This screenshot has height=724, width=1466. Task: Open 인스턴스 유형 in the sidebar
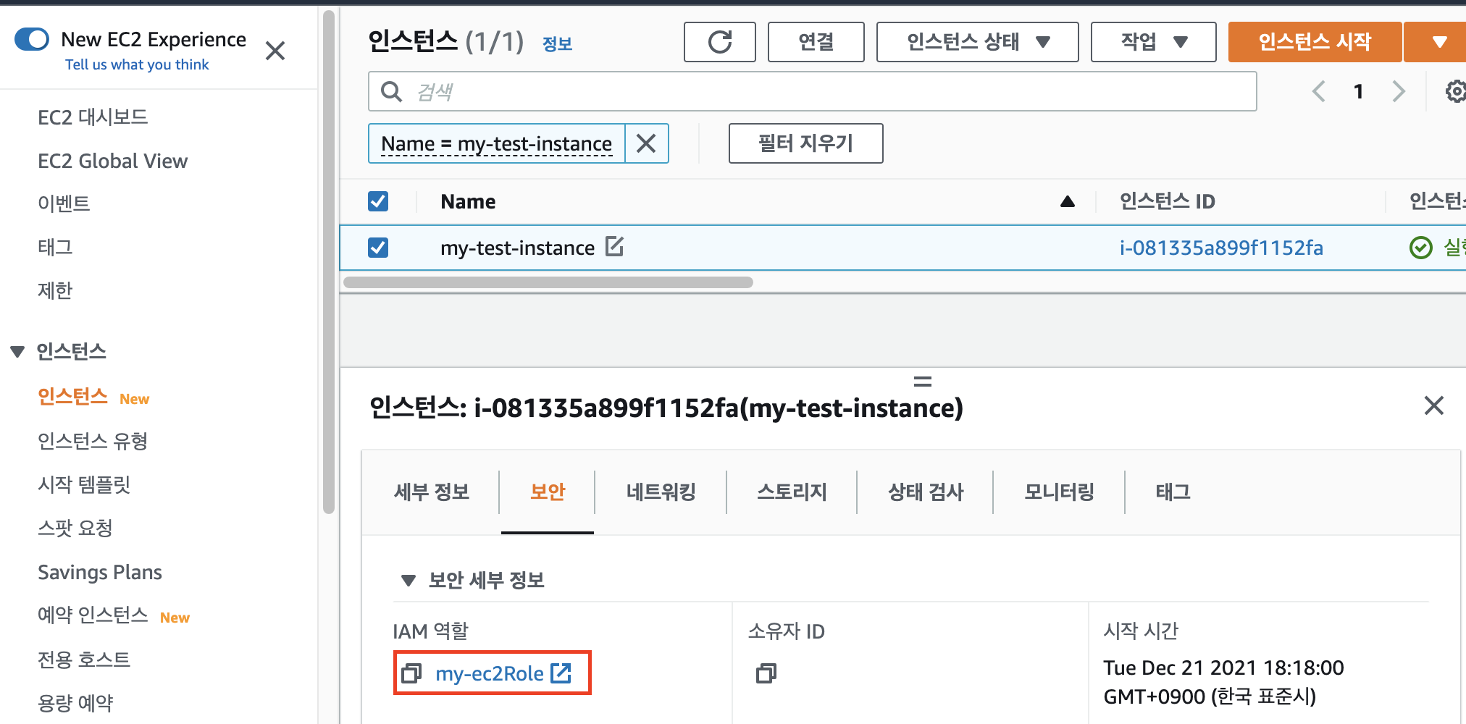pos(93,441)
